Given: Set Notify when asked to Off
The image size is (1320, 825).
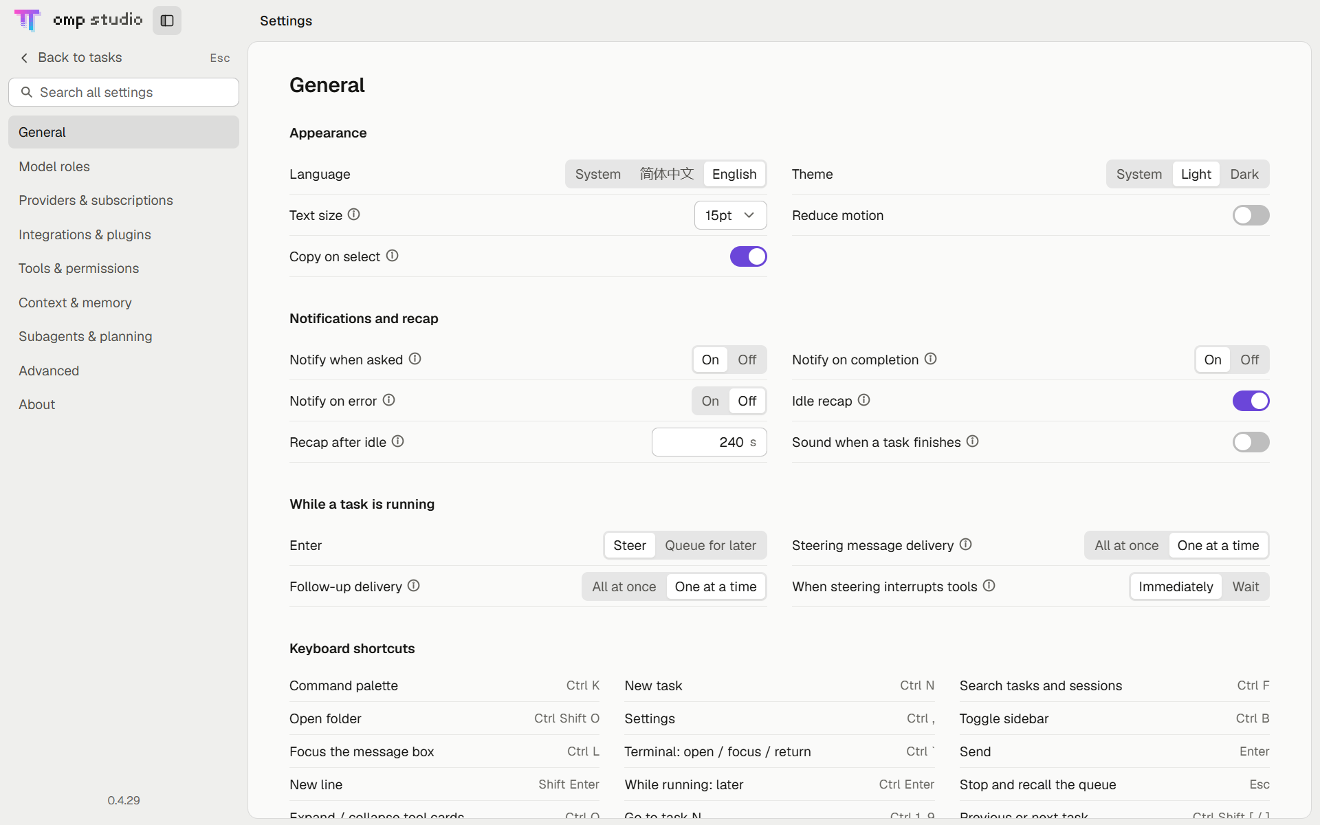Looking at the screenshot, I should [x=747, y=360].
